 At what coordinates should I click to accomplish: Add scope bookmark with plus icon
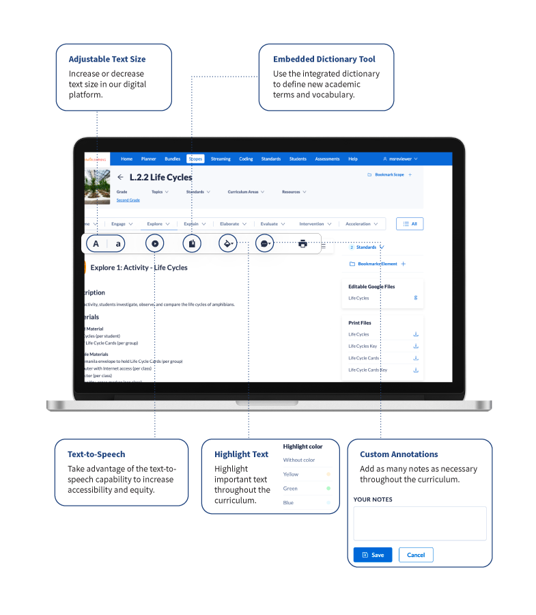coord(410,174)
